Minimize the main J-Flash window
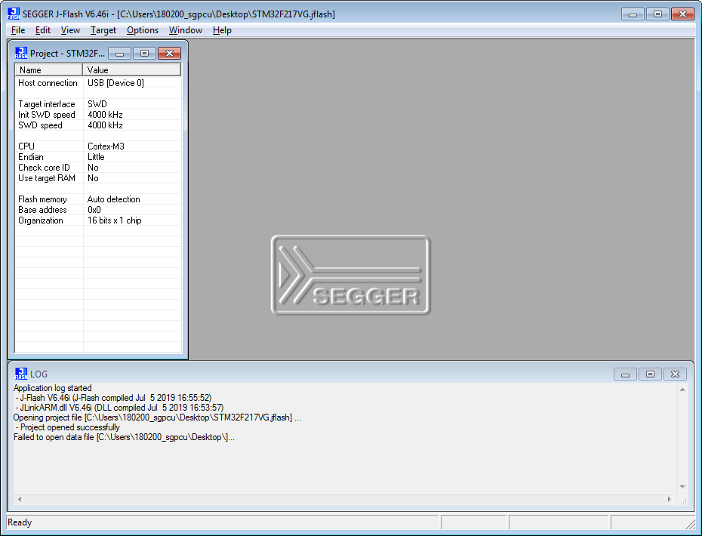Viewport: 702px width, 536px height. click(633, 14)
